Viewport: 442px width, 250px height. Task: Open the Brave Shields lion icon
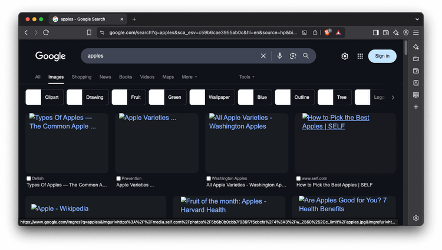click(x=327, y=32)
